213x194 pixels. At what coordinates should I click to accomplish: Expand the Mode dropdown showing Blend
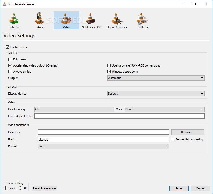[164, 109]
